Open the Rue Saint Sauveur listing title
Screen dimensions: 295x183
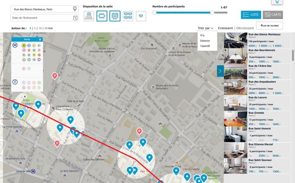coord(260,160)
